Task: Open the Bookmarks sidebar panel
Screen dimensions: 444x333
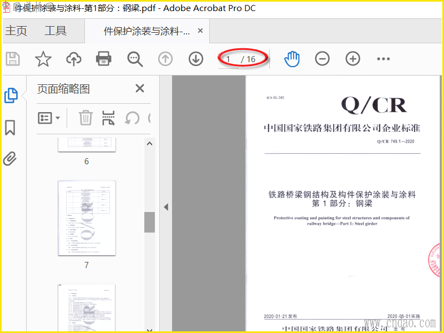Action: pos(10,128)
